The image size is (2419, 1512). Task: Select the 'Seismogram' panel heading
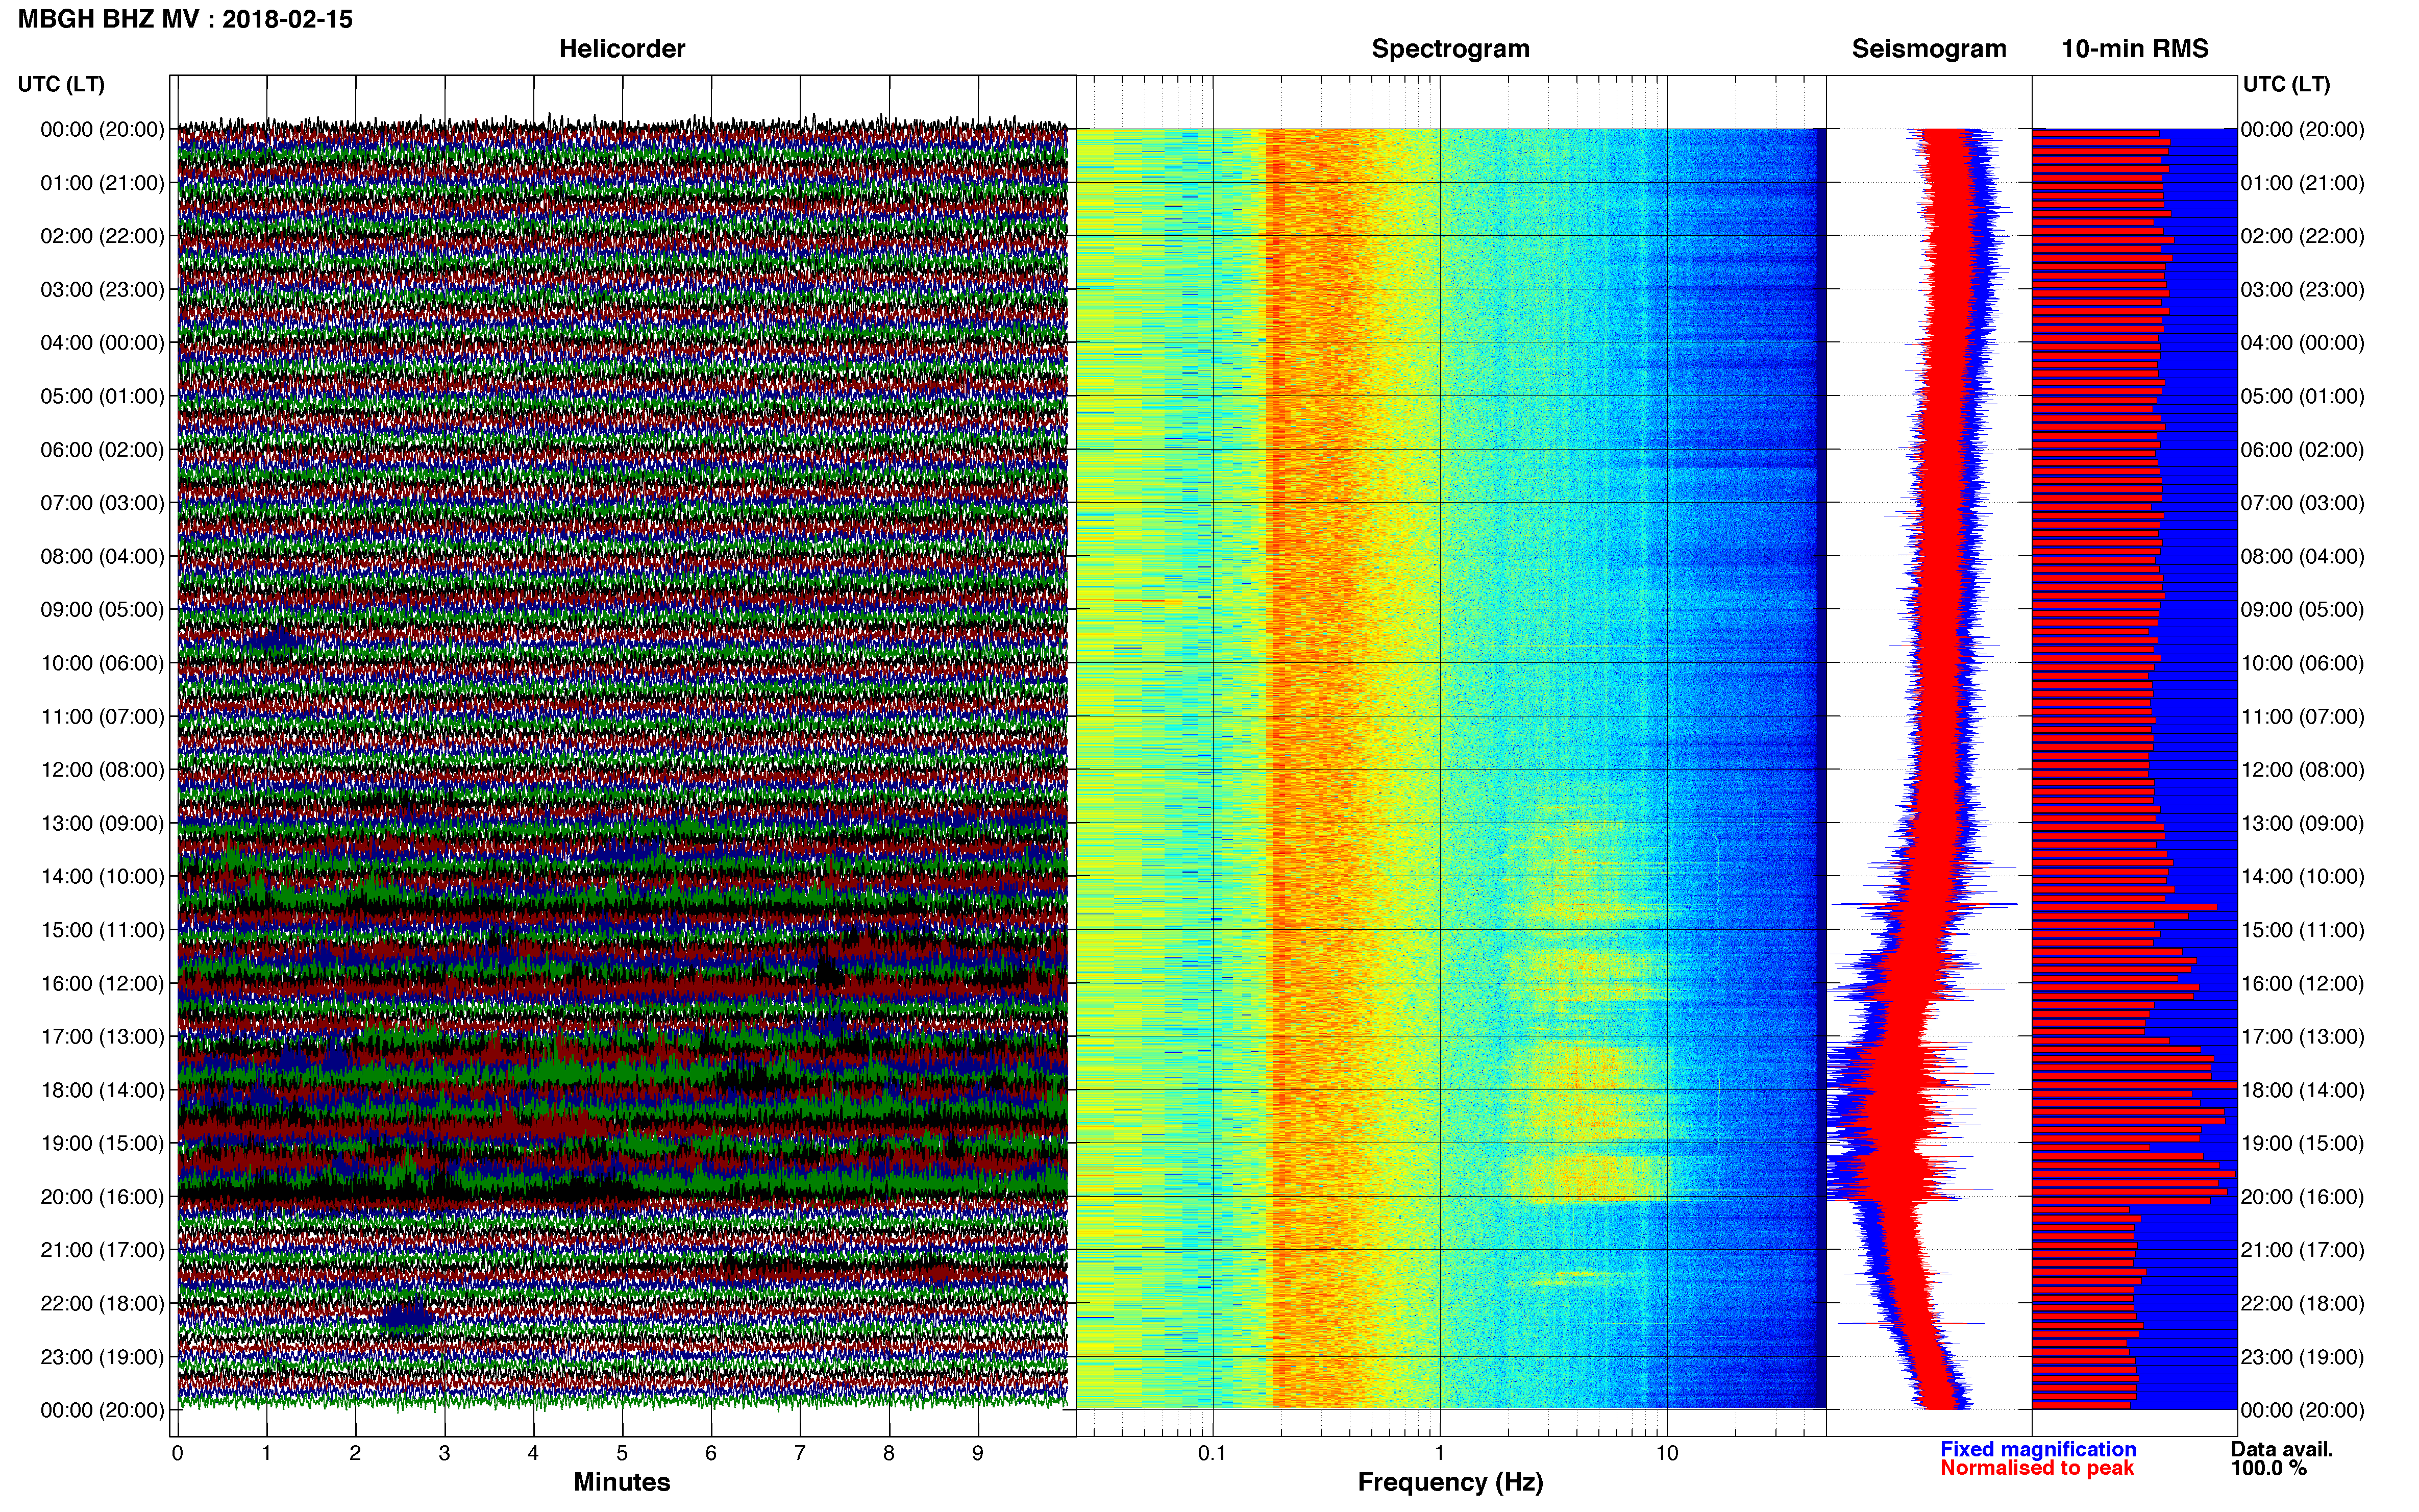(x=1929, y=48)
